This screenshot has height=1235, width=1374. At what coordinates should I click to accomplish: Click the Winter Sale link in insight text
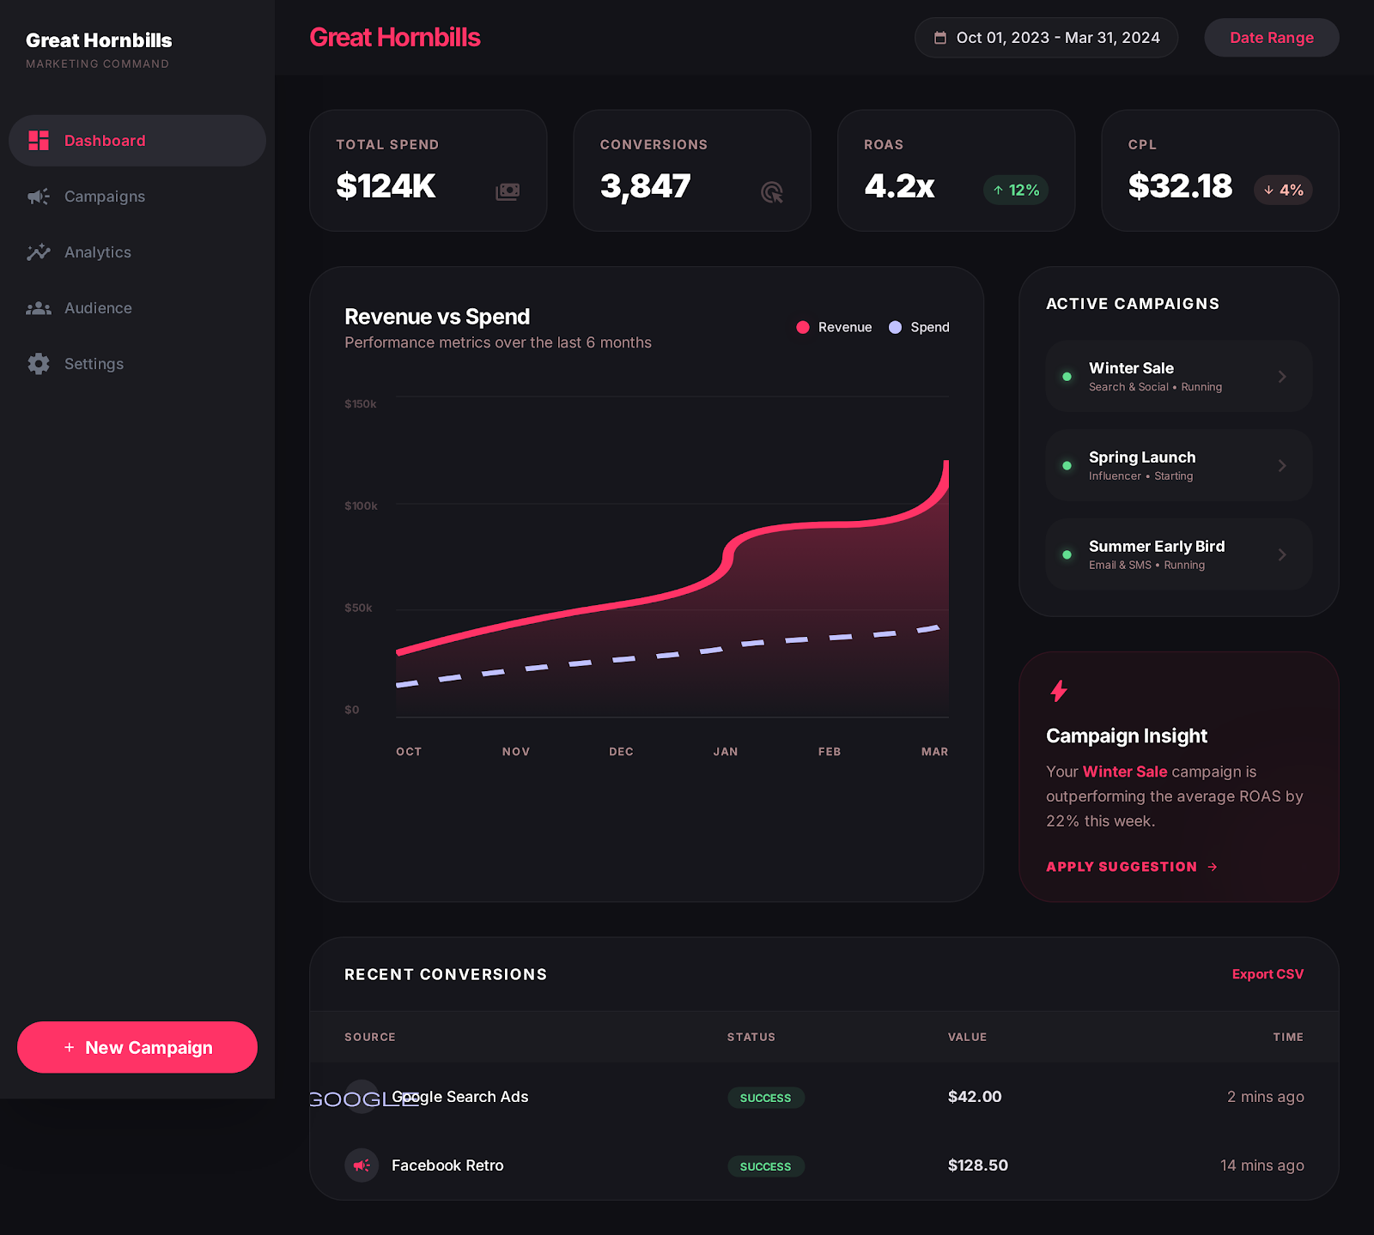pos(1125,772)
